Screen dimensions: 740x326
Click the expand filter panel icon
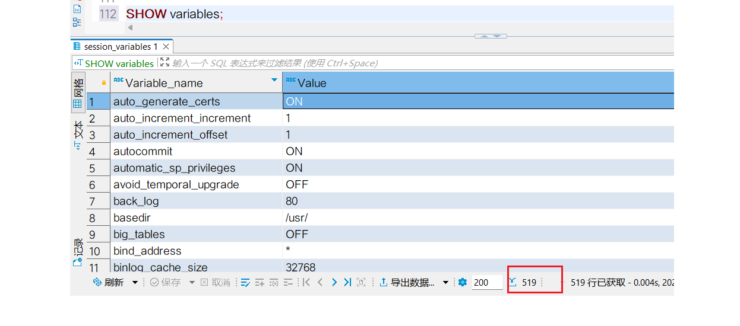tap(165, 62)
